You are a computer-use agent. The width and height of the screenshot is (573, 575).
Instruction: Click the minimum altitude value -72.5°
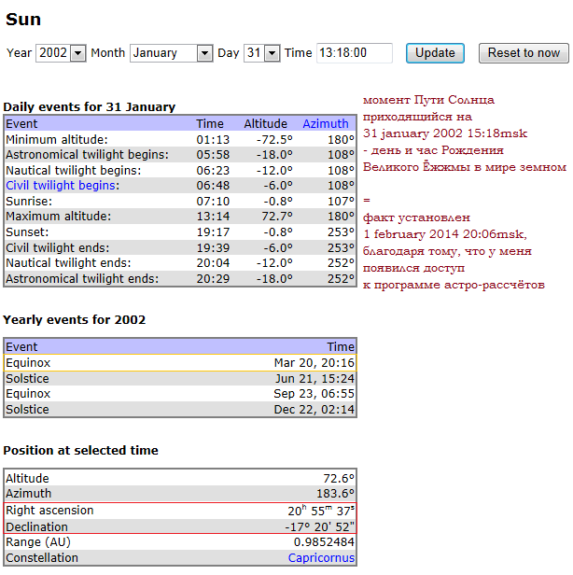coord(274,140)
